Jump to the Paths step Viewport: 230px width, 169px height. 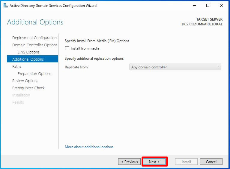pos(17,67)
